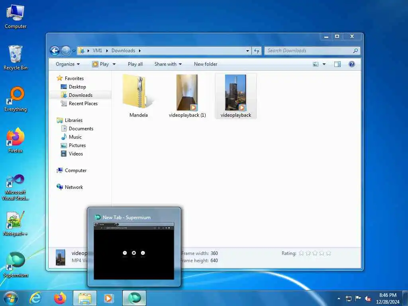Expand the arrow after VM1 breadcrumb
The image size is (408, 306).
(x=107, y=51)
